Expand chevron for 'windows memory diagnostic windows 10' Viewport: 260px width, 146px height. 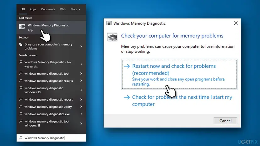pyautogui.click(x=81, y=90)
